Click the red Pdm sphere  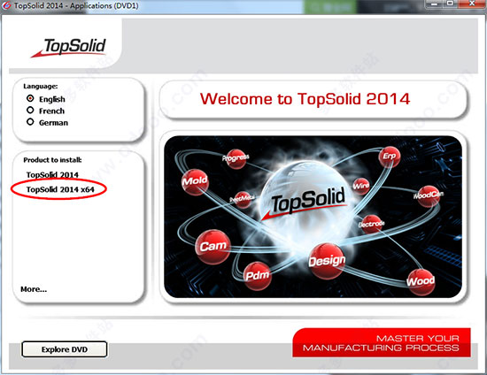point(257,276)
